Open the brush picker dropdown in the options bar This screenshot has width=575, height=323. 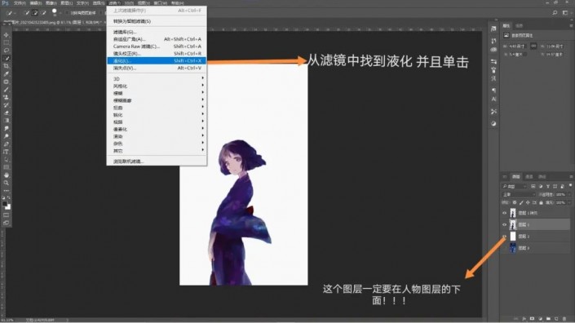point(60,13)
